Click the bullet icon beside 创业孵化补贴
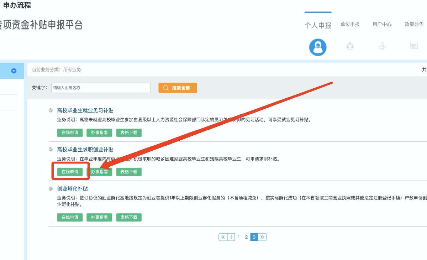This screenshot has height=260, width=427. click(x=51, y=189)
